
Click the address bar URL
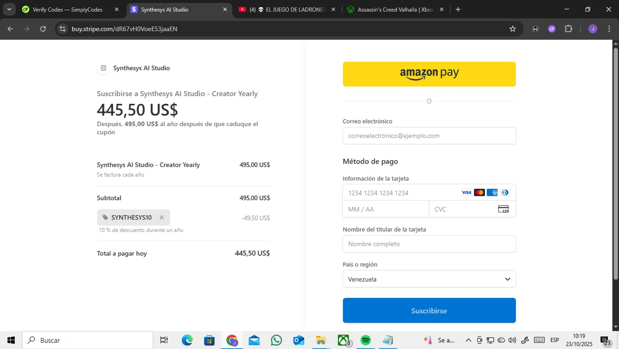[125, 29]
